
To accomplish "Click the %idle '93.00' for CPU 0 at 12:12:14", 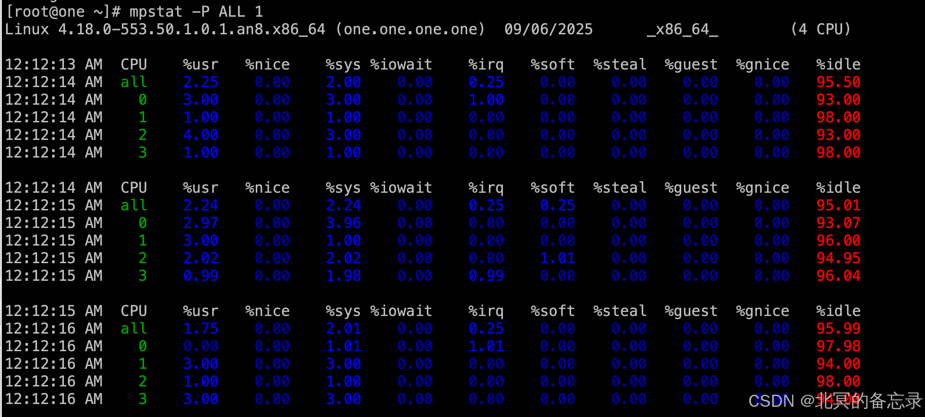I will pyautogui.click(x=838, y=100).
